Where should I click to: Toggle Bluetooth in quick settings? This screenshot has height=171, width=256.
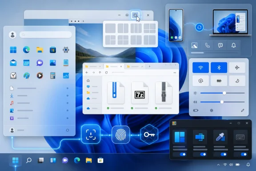pos(219,68)
